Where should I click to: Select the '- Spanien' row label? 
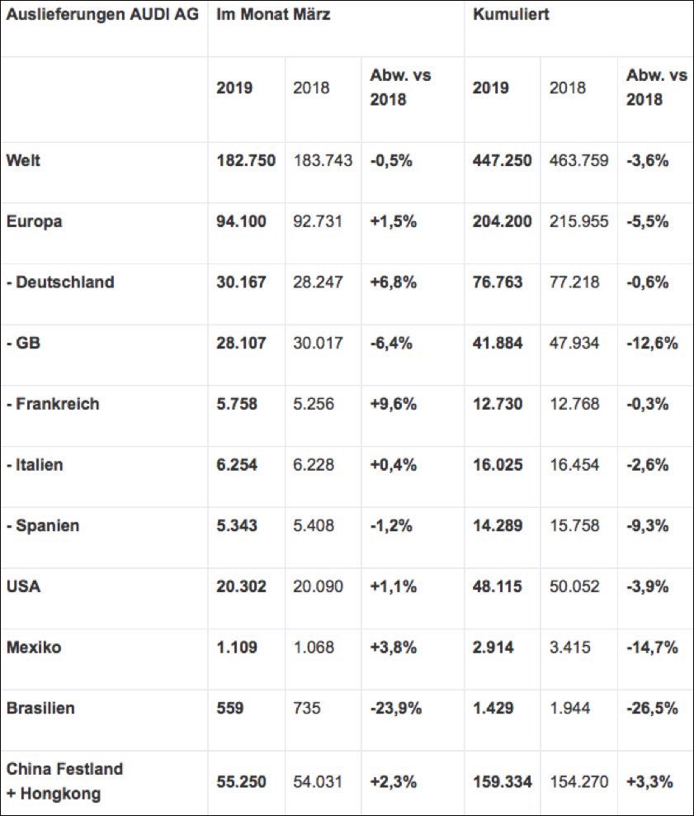(43, 526)
